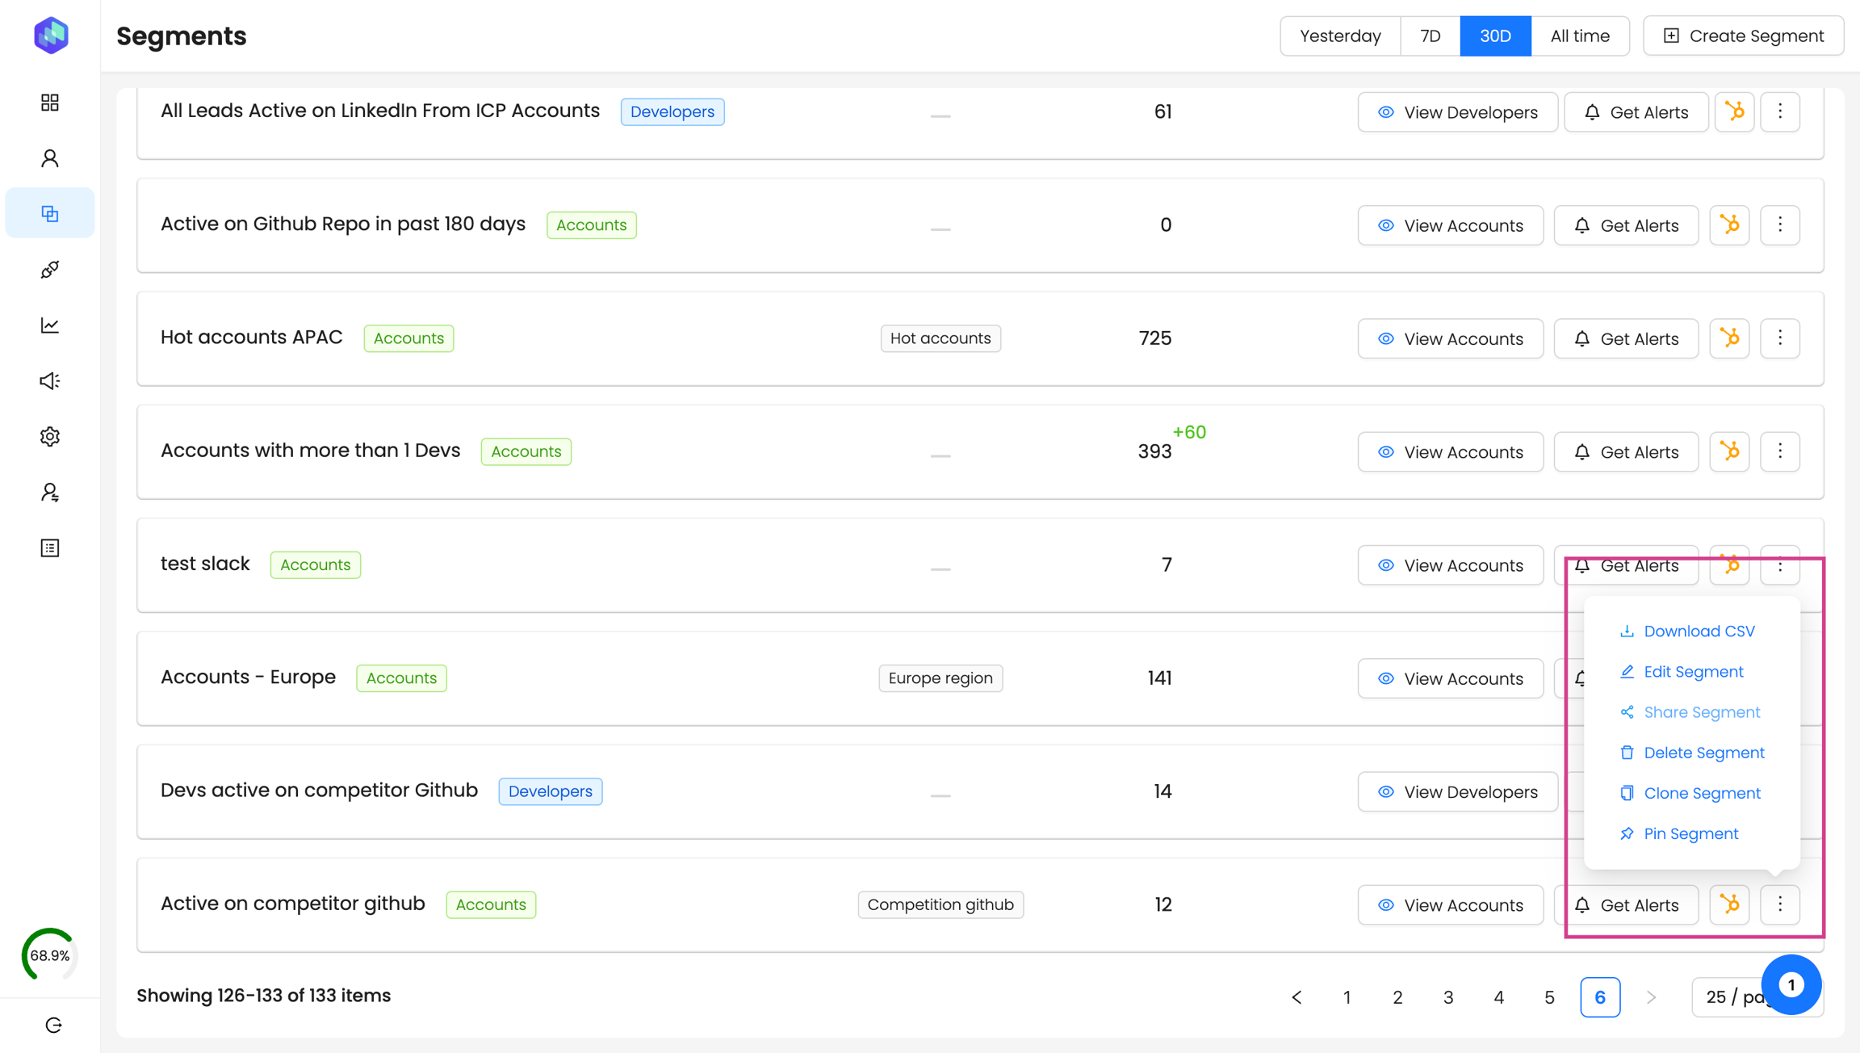The height and width of the screenshot is (1053, 1860).
Task: Click the 68.9% circular progress indicator
Action: tap(50, 955)
